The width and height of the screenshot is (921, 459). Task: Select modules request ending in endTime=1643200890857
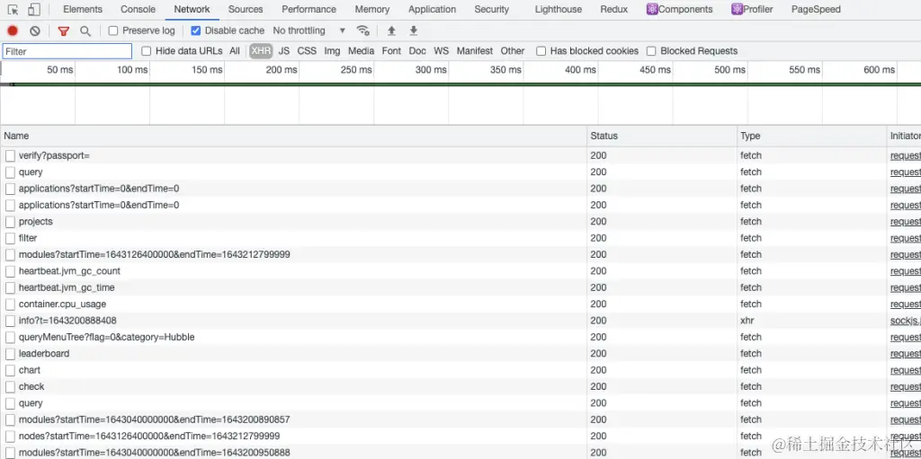(460, 419)
